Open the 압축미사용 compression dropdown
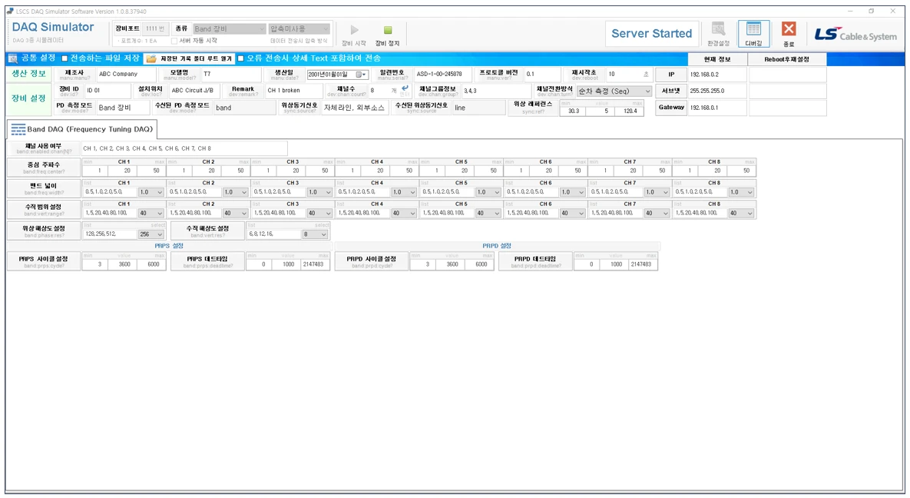910x498 pixels. point(299,28)
